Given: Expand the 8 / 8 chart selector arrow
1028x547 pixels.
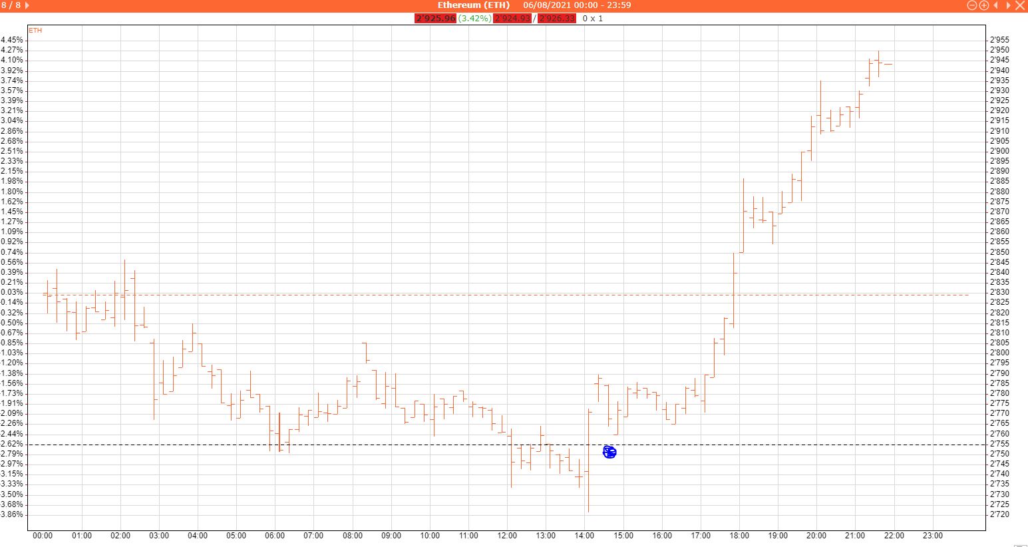Looking at the screenshot, I should 27,5.
